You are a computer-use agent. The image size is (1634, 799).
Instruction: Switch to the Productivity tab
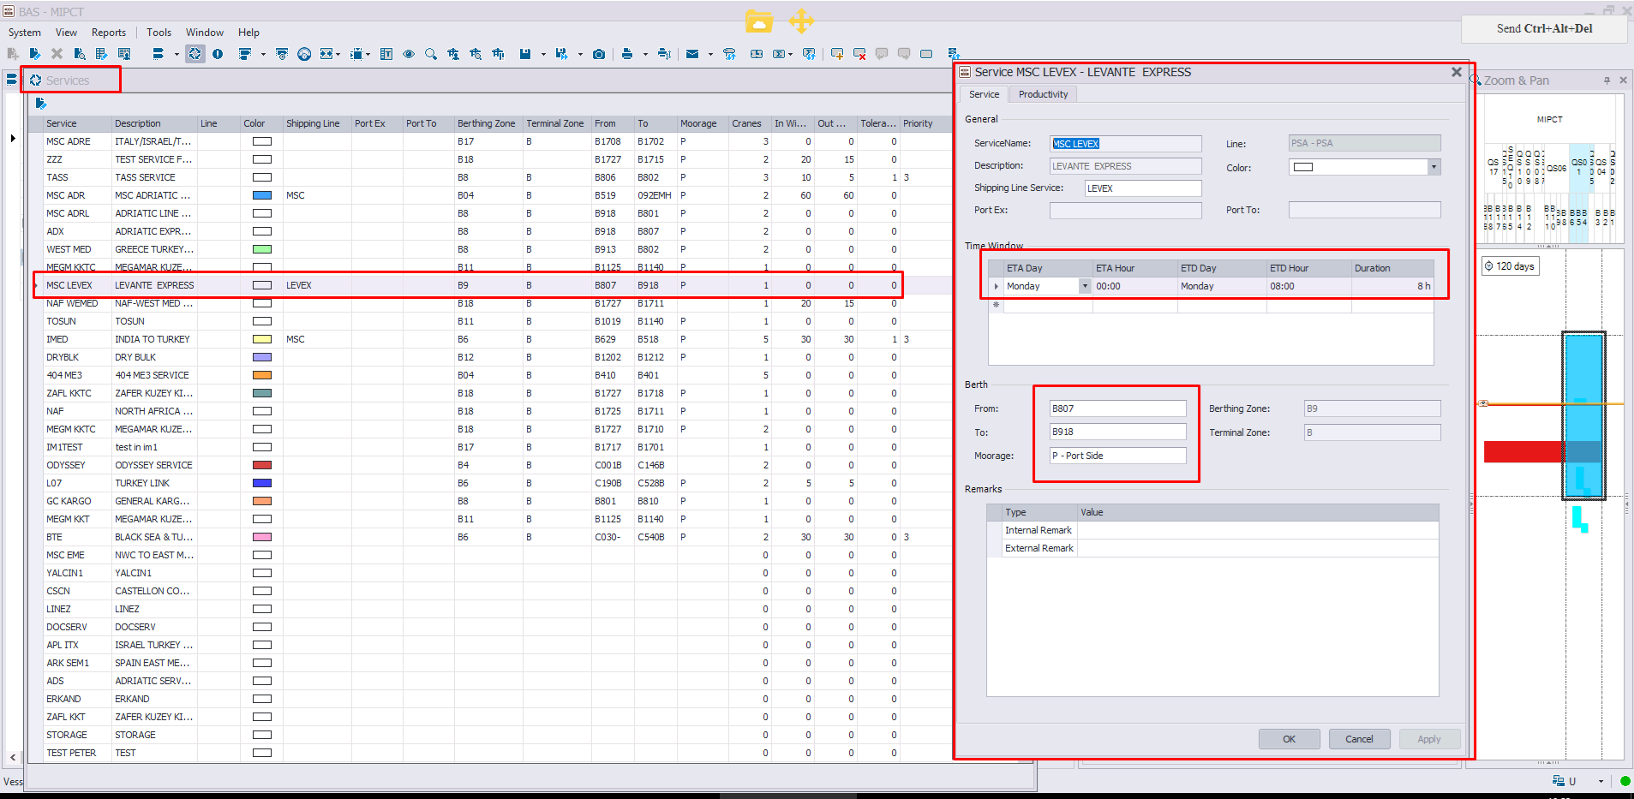click(1043, 94)
